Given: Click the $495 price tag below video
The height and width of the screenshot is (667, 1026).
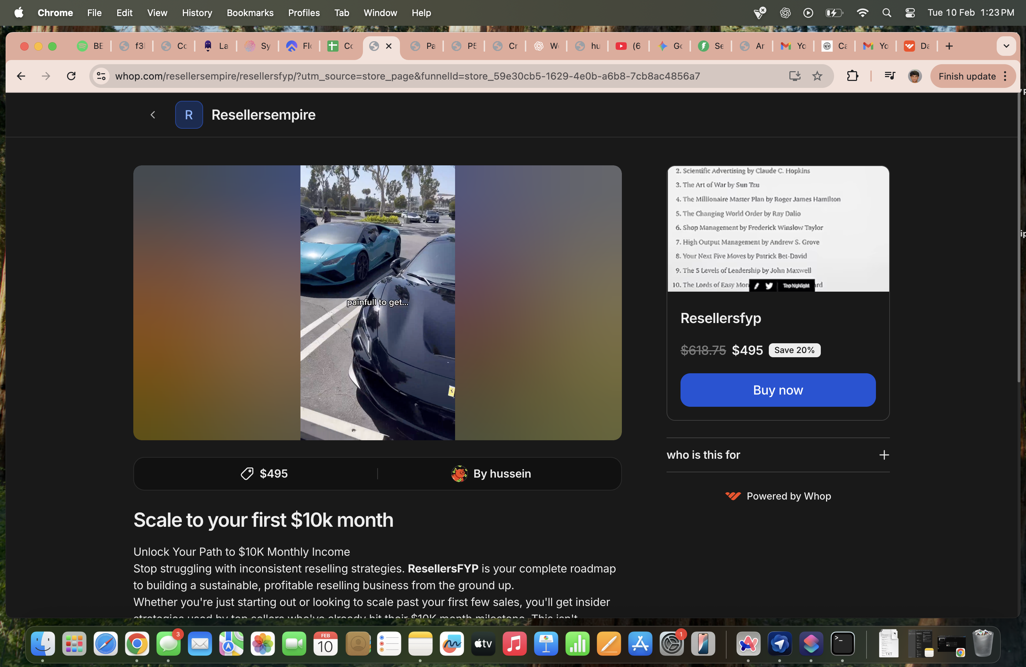Looking at the screenshot, I should [x=264, y=473].
